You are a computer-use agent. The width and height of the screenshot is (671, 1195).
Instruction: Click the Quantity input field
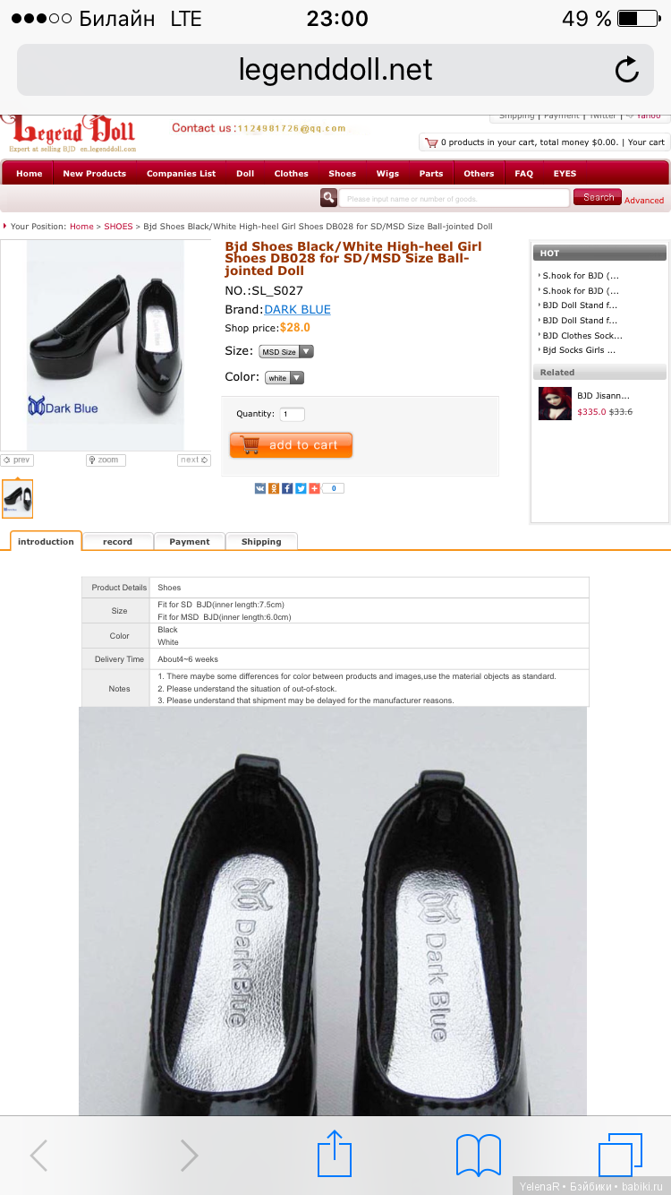point(292,414)
